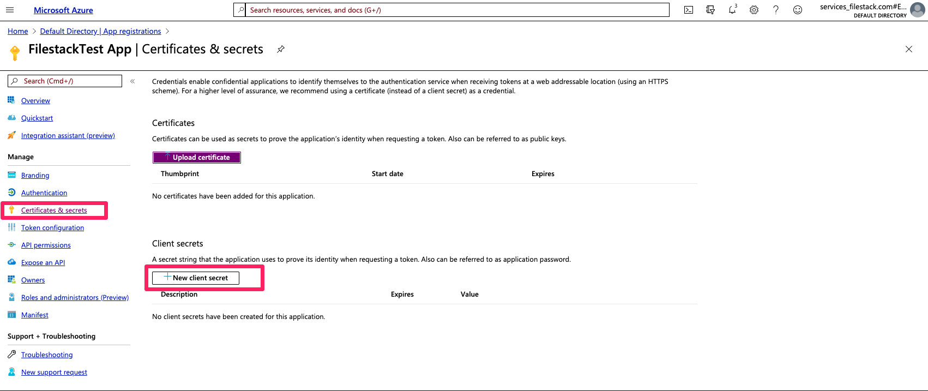The image size is (928, 391).
Task: Click the New client secret button
Action: click(196, 278)
